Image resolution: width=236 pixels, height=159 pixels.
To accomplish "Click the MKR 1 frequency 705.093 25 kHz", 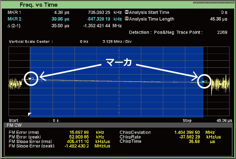I will click(x=105, y=13).
